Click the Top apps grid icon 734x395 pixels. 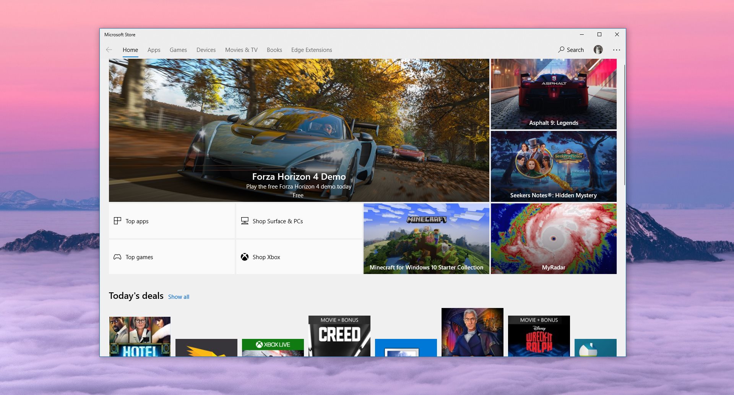117,221
